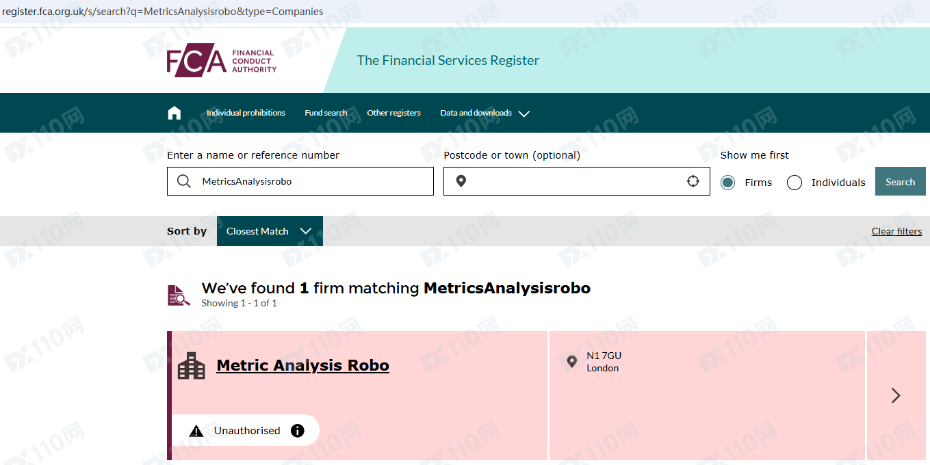Select the Individuals radio button

[x=795, y=183]
